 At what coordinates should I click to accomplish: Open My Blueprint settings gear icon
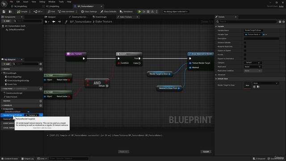point(41,64)
